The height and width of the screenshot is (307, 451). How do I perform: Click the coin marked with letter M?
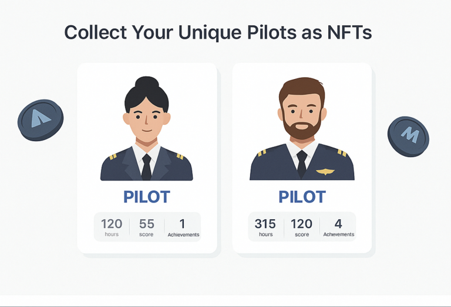click(x=408, y=137)
